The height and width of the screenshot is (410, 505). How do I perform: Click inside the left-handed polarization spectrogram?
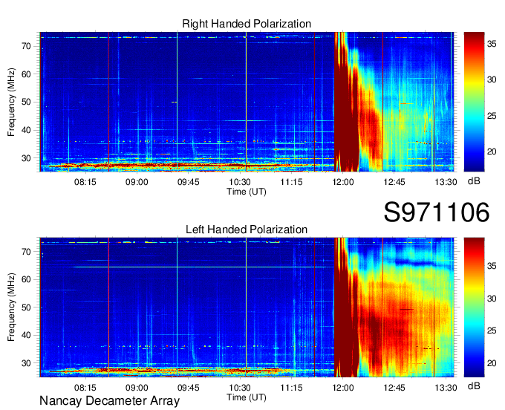click(247, 307)
